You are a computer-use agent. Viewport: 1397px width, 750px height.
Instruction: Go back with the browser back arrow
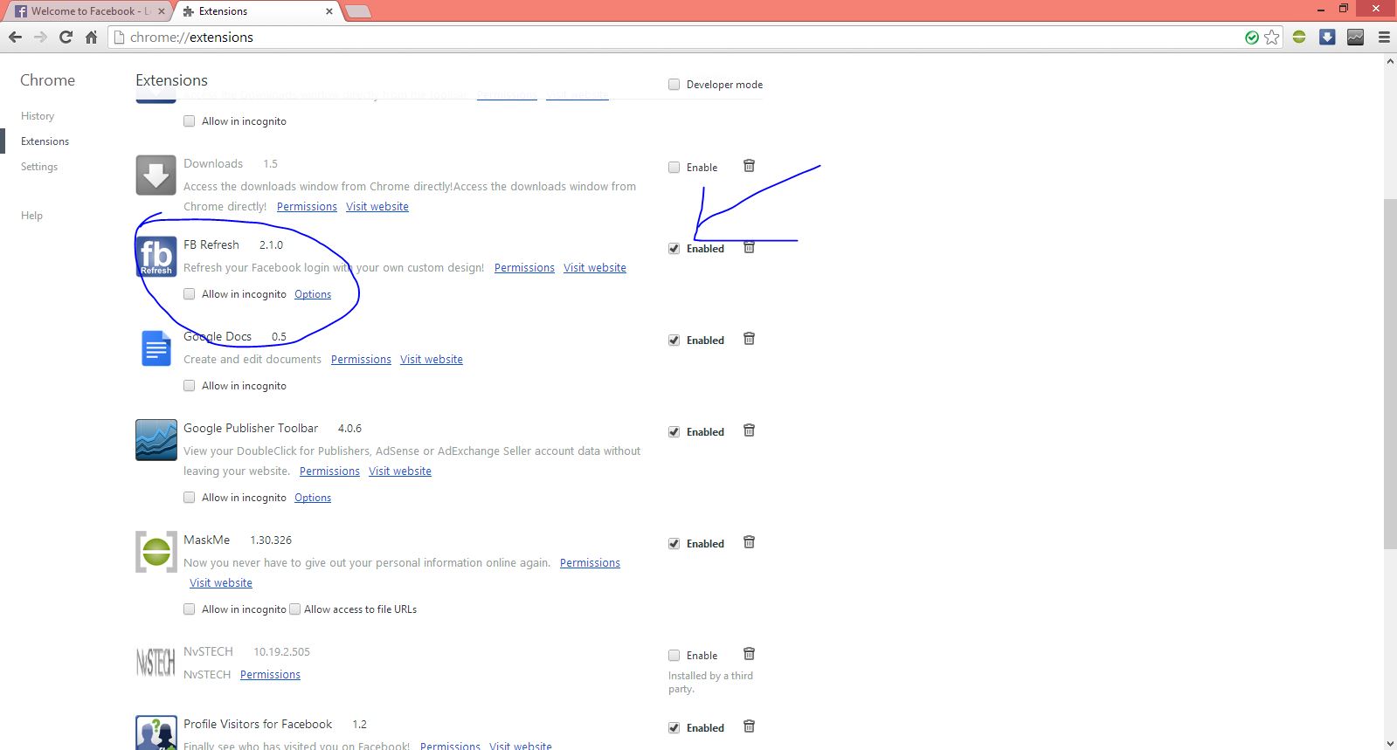[x=15, y=37]
